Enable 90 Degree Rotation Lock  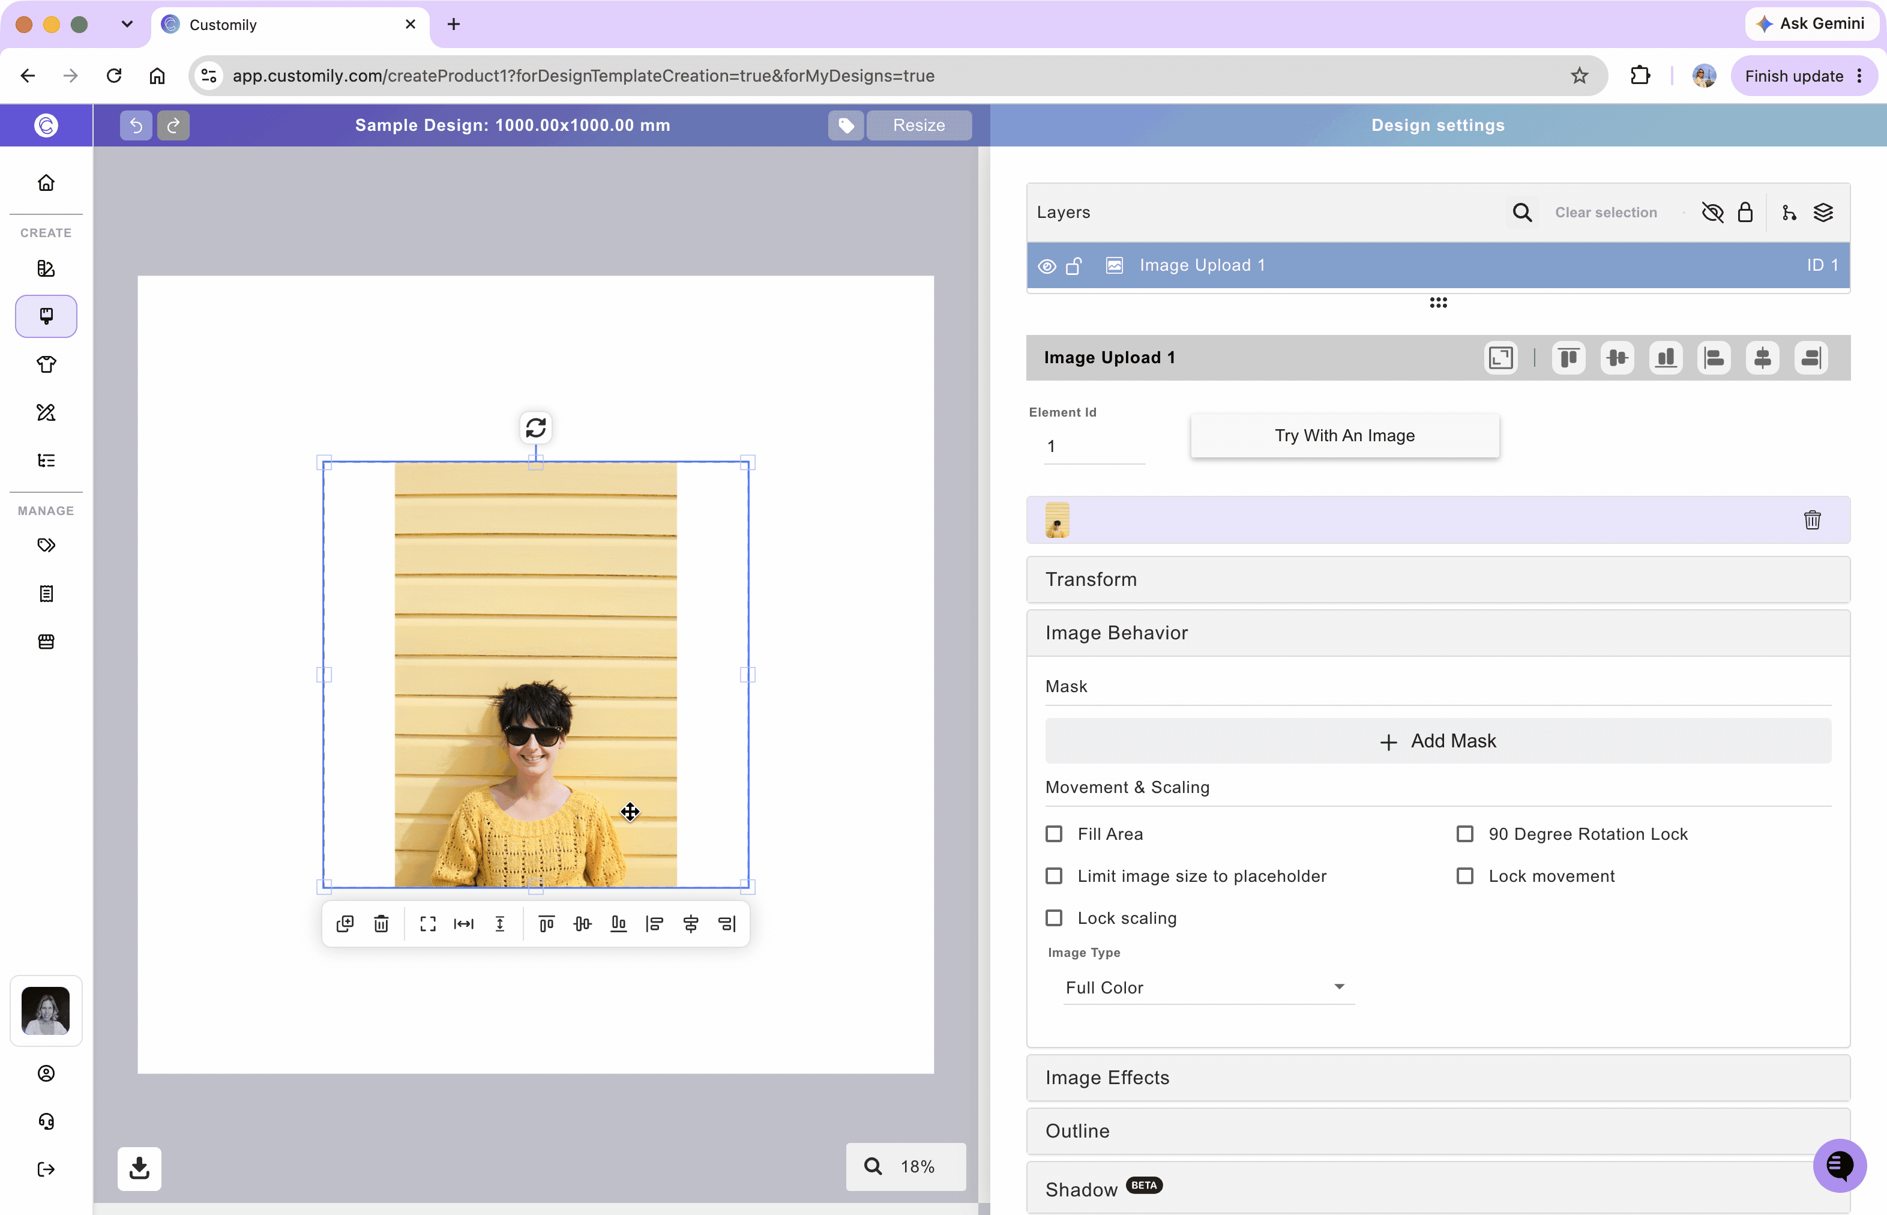click(x=1465, y=834)
